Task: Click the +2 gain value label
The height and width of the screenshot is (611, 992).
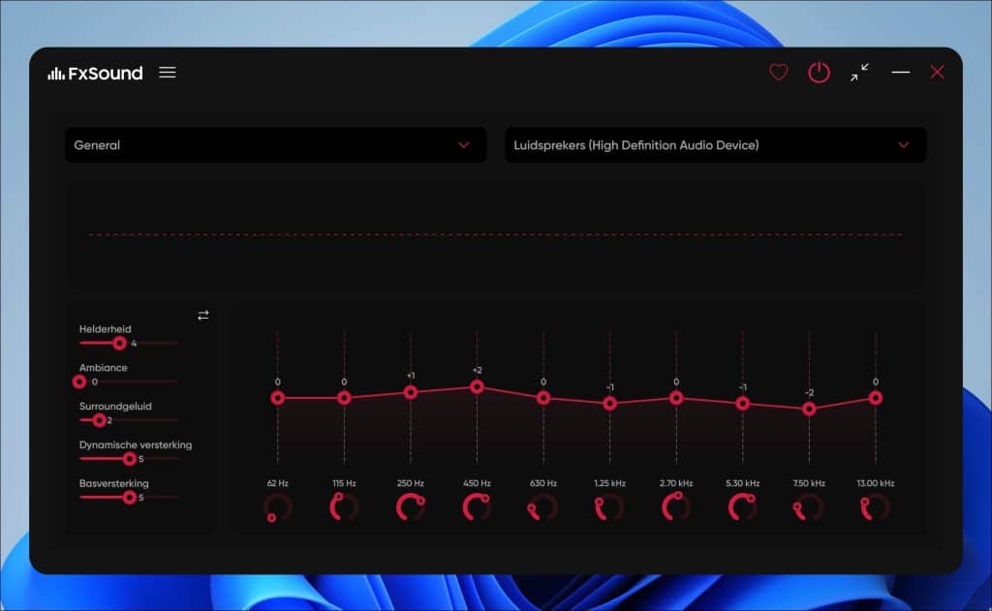Action: coord(477,370)
